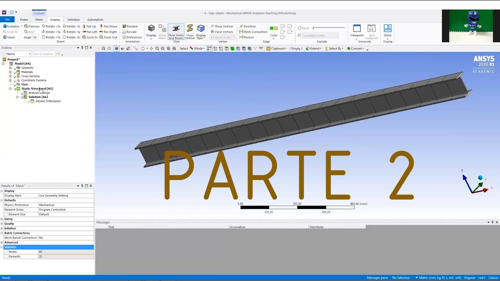Viewport: 500px width, 281px height.
Task: Collapse the Static Structural (A5) node
Action: (10, 89)
